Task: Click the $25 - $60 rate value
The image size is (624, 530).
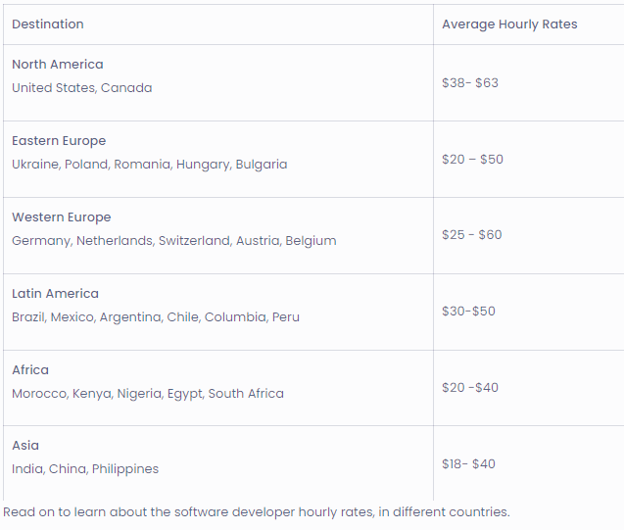Action: click(471, 235)
